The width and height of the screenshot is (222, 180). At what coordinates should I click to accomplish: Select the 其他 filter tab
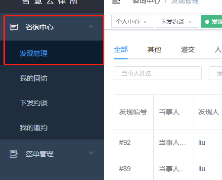[x=154, y=49]
